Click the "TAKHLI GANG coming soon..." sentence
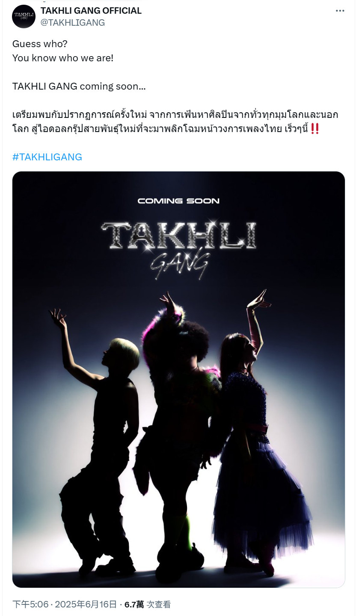This screenshot has width=356, height=616. coord(79,86)
